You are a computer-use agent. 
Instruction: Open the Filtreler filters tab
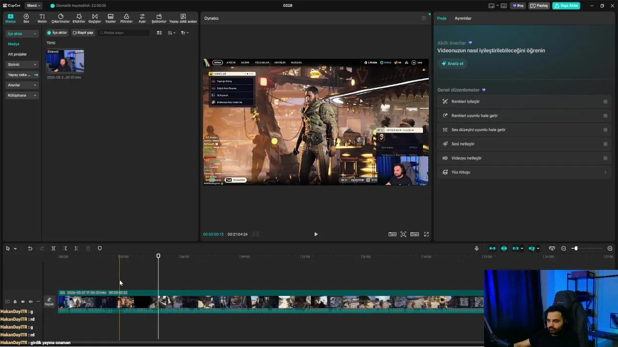(126, 18)
